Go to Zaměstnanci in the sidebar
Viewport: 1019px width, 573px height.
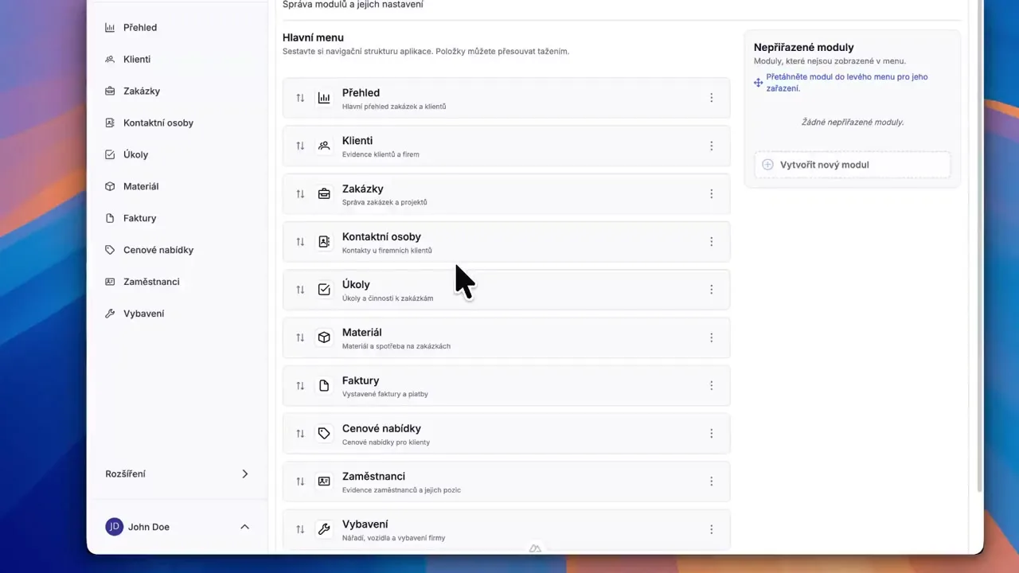[151, 282]
